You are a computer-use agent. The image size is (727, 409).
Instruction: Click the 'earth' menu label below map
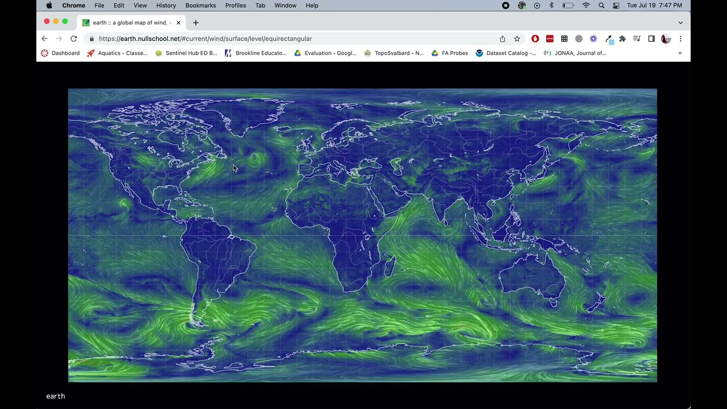(56, 396)
